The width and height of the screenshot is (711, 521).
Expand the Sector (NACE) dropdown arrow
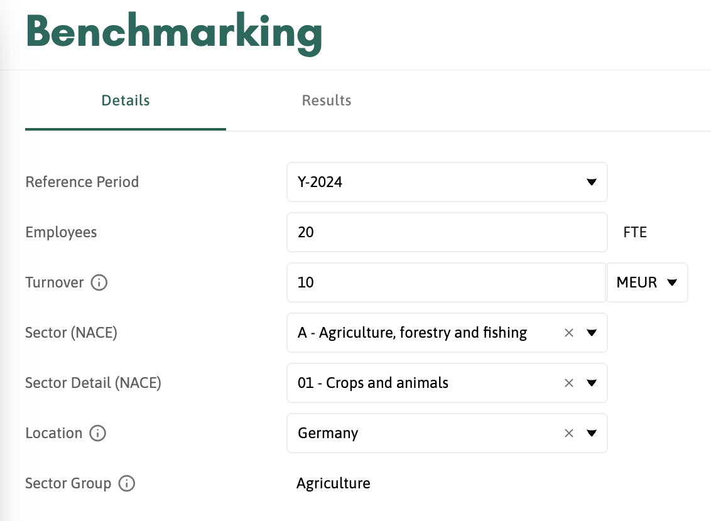[591, 333]
